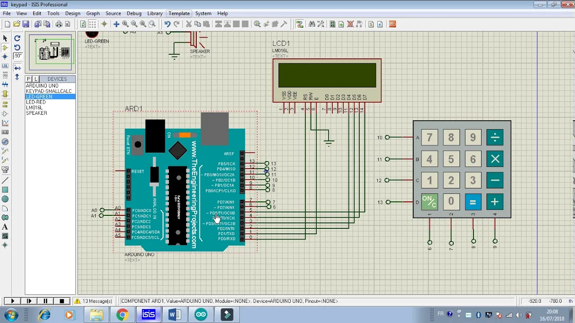Toggle the grid display icon
Screen dimensions: 575x323
[92, 24]
